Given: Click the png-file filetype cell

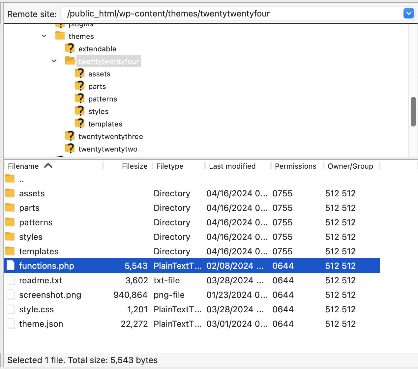Looking at the screenshot, I should click(x=169, y=295).
